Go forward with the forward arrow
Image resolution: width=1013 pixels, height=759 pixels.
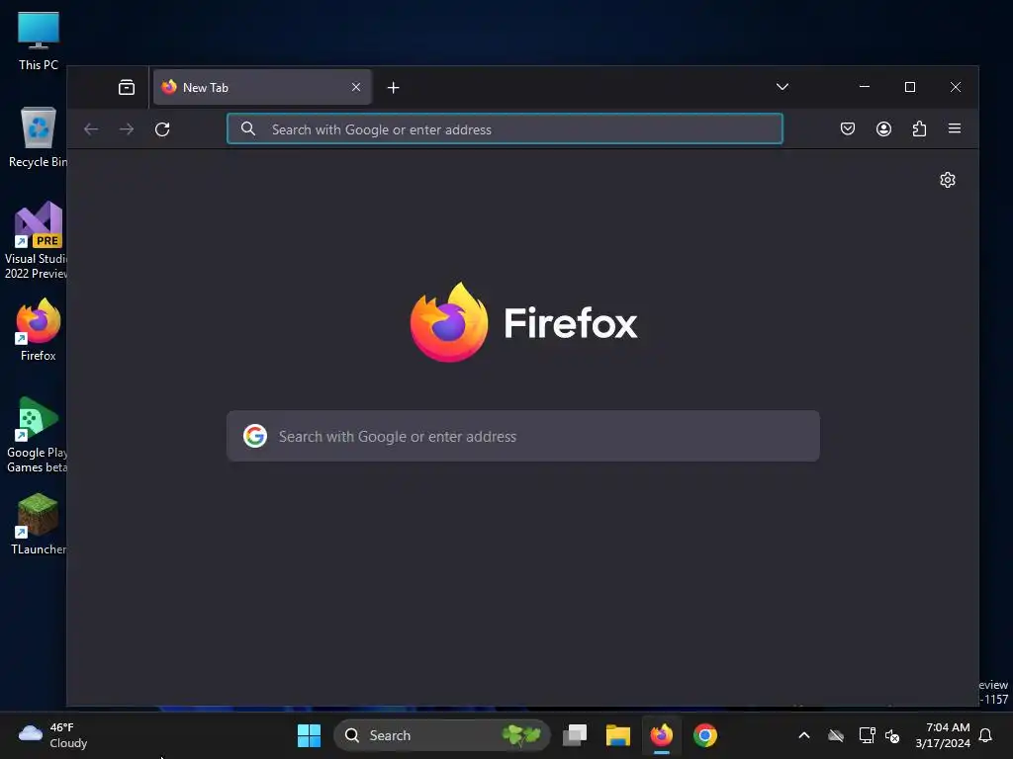click(127, 129)
